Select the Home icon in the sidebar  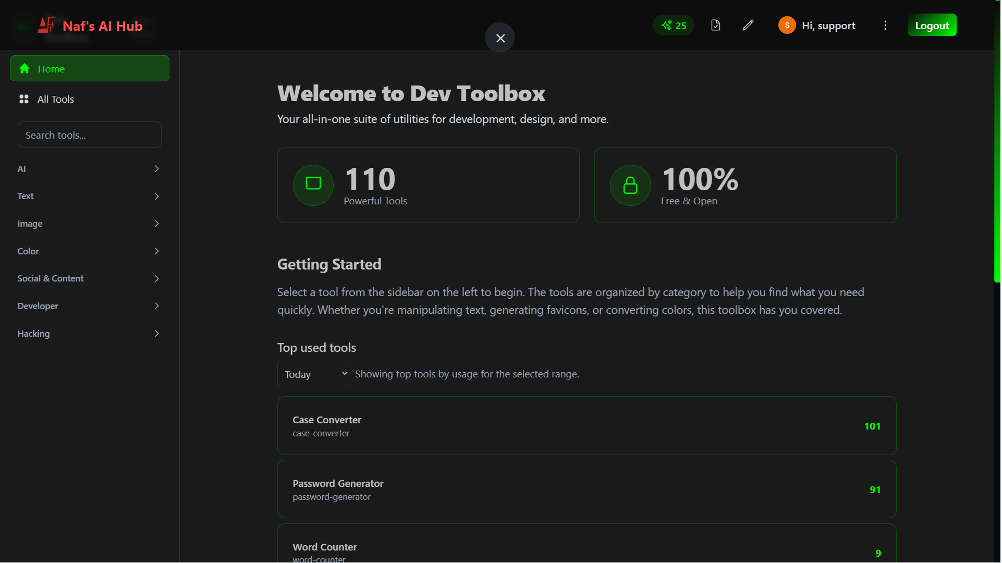(x=24, y=68)
